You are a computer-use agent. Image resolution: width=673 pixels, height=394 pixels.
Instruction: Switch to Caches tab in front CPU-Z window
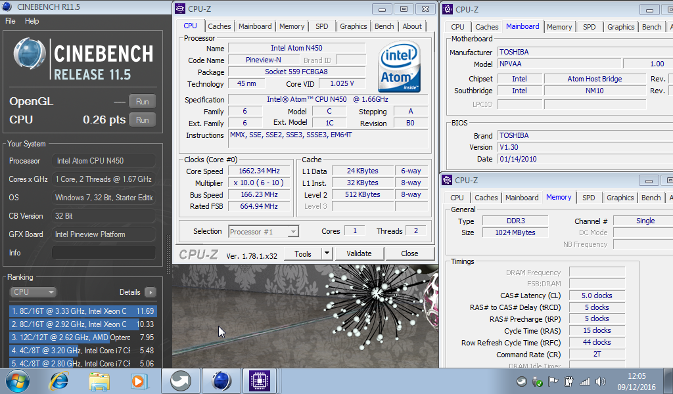point(220,26)
